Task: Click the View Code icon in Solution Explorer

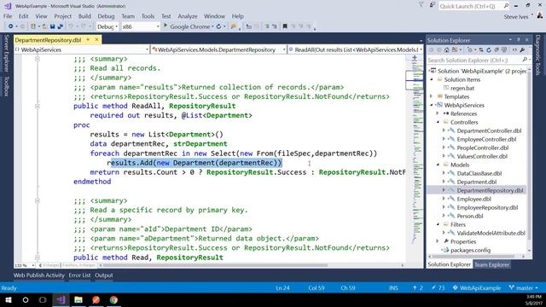Action: coord(514,50)
